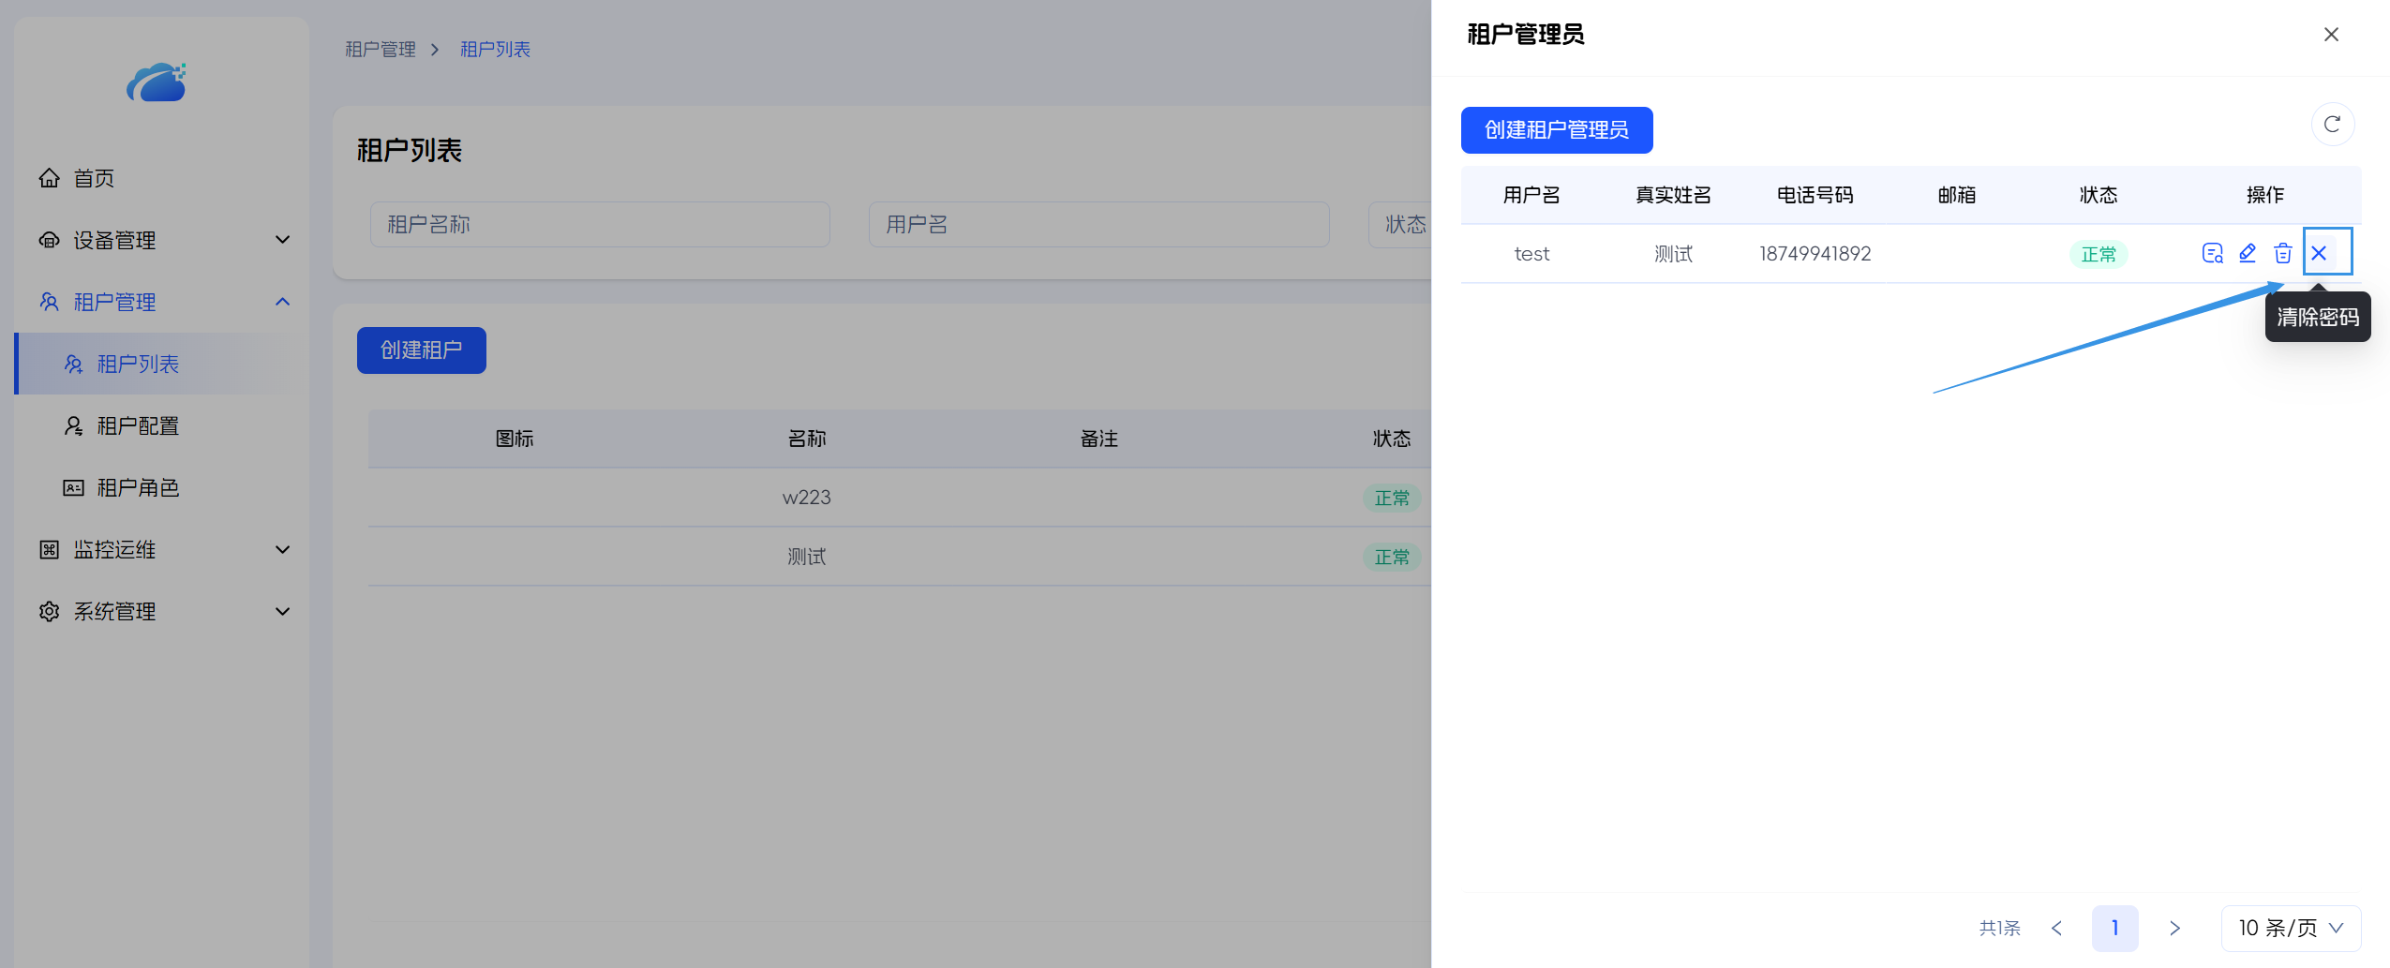Open the 首页 home menu item
The image size is (2390, 968).
tap(161, 178)
